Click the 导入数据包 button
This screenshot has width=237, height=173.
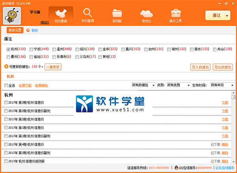(x=200, y=67)
